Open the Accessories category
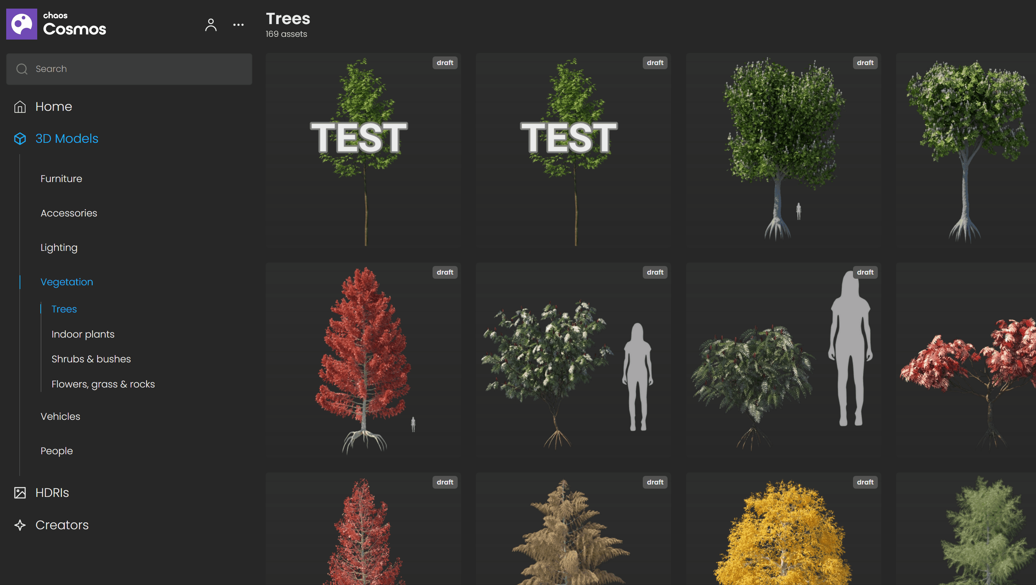This screenshot has width=1036, height=585. [69, 213]
